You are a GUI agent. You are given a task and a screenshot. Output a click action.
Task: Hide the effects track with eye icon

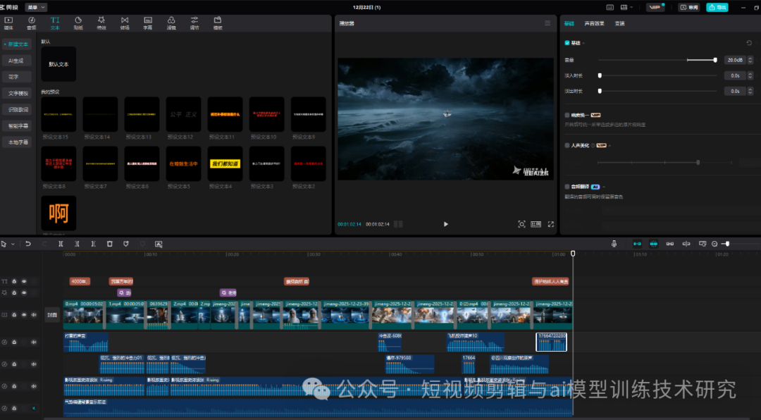click(x=24, y=292)
